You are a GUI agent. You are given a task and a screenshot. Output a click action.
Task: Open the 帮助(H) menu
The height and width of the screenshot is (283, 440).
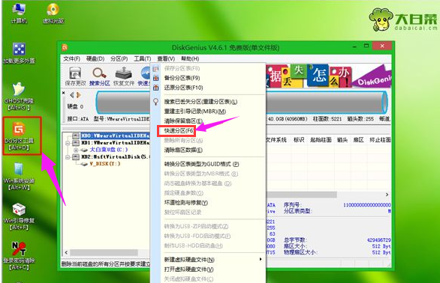(190, 59)
